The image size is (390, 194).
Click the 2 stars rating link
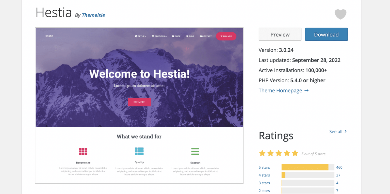pos(264,191)
